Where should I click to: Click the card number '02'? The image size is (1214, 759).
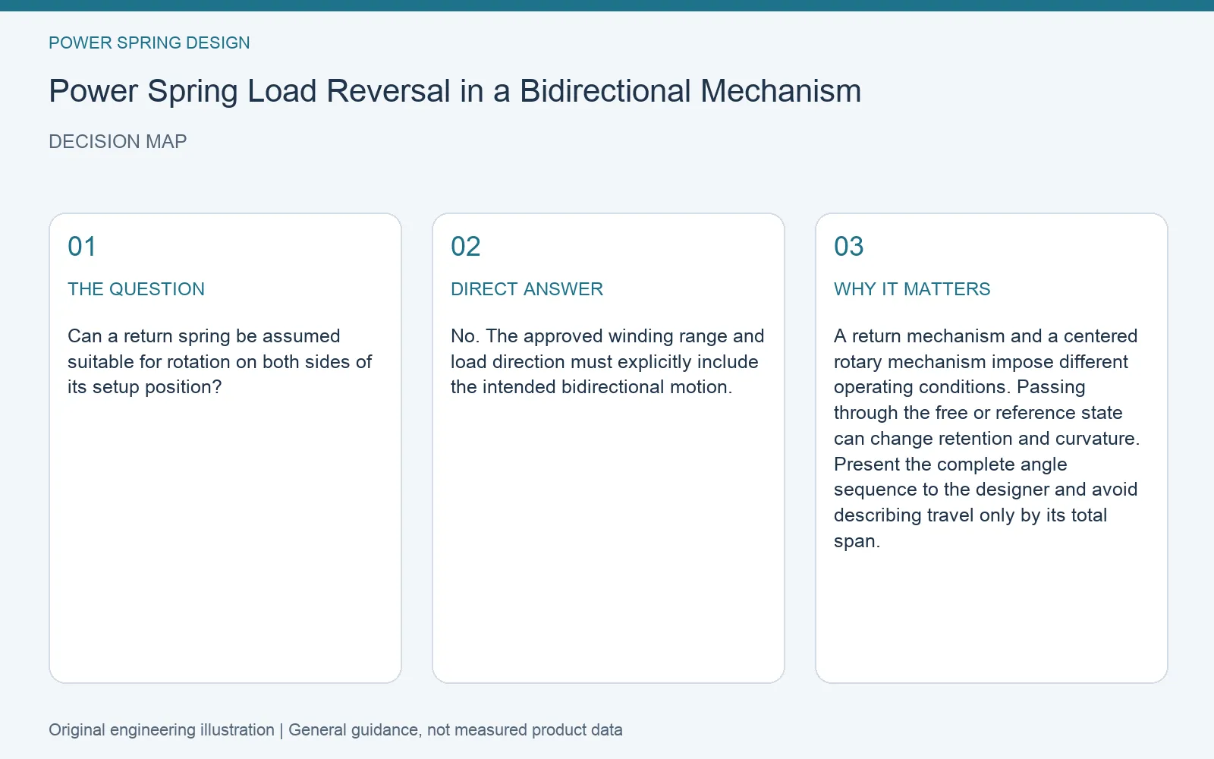point(466,247)
